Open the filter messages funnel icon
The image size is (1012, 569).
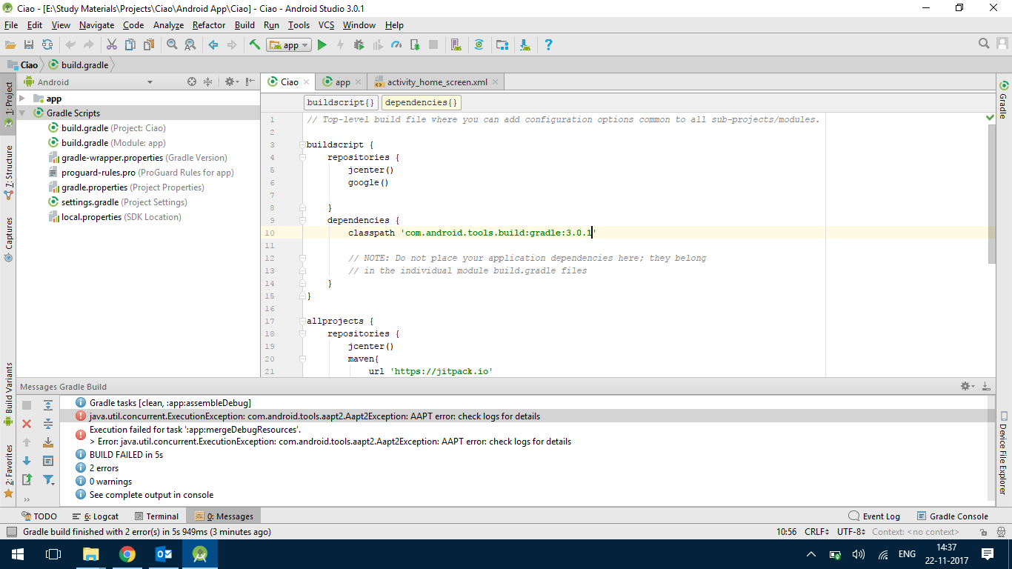click(48, 480)
